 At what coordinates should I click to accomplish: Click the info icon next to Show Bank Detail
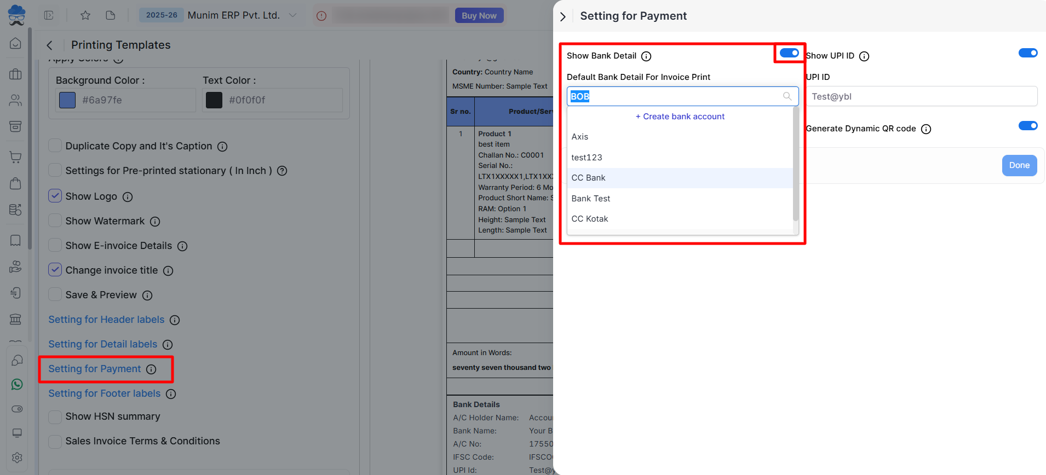tap(646, 56)
